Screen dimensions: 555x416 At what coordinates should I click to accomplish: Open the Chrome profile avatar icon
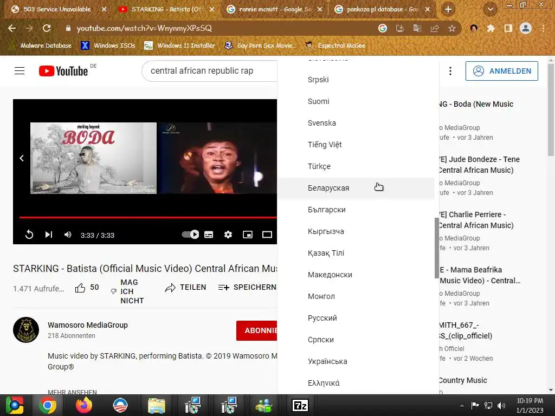[526, 28]
